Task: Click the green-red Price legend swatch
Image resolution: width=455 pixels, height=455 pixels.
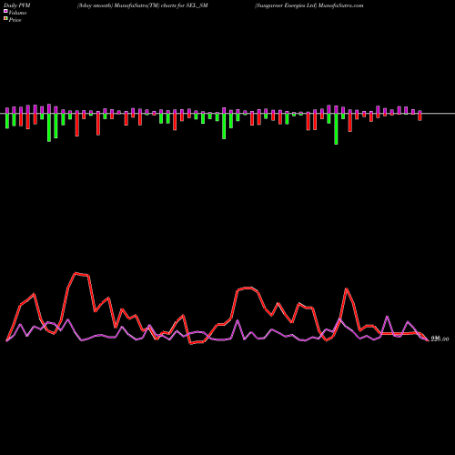Action: coord(5,19)
